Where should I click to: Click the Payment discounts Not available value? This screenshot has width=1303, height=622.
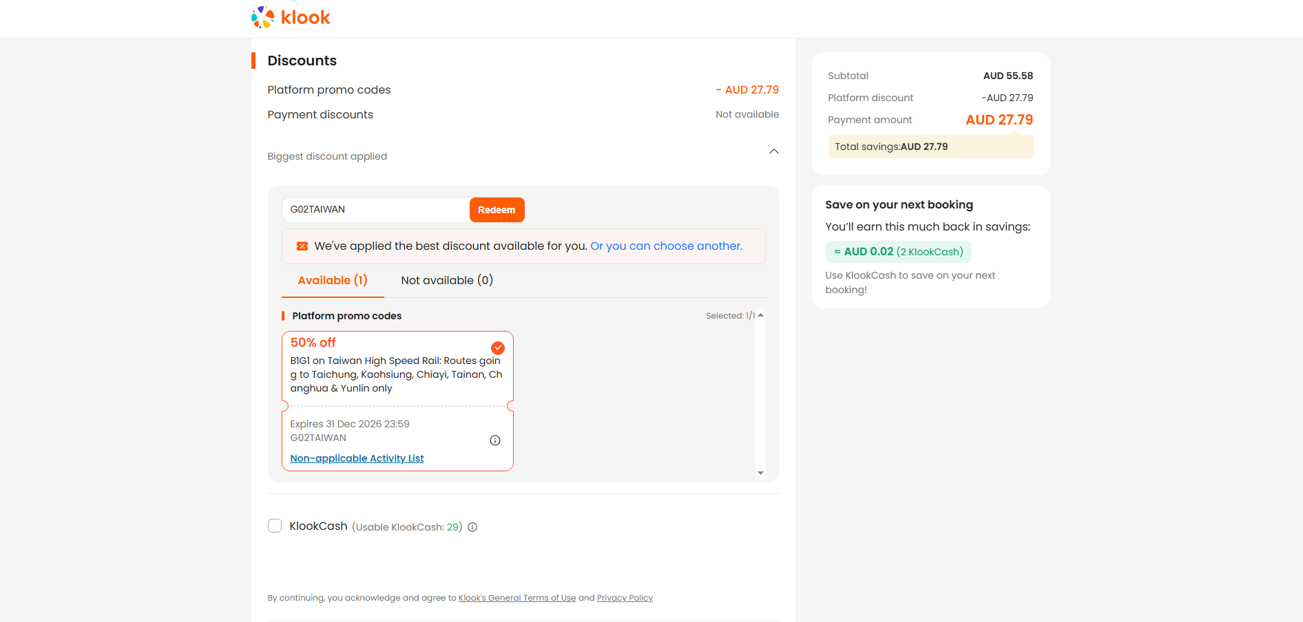click(x=747, y=114)
